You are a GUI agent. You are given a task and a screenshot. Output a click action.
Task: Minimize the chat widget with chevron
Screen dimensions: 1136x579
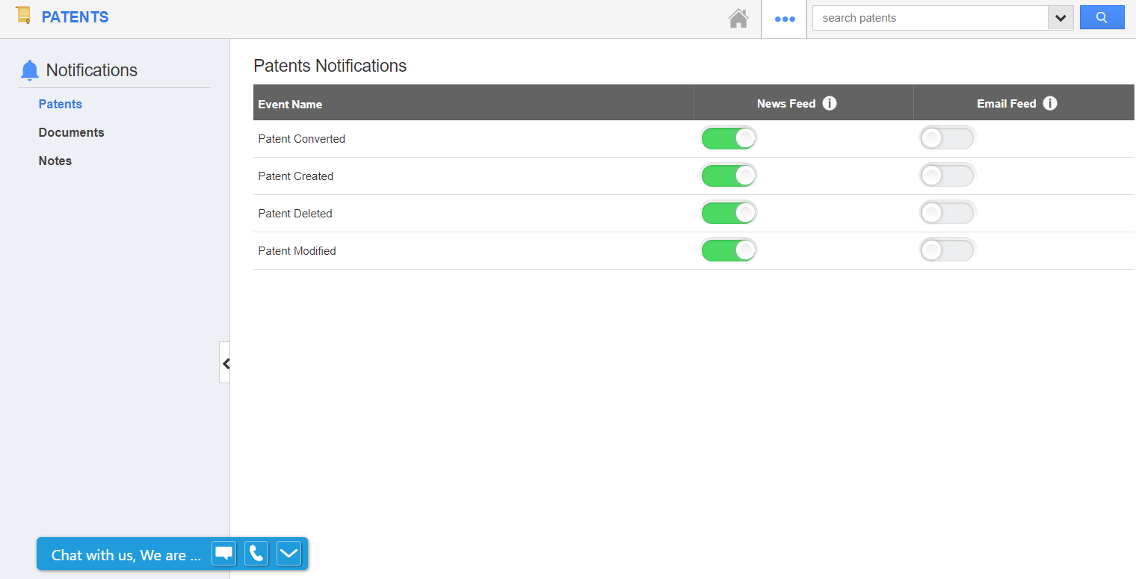point(288,554)
